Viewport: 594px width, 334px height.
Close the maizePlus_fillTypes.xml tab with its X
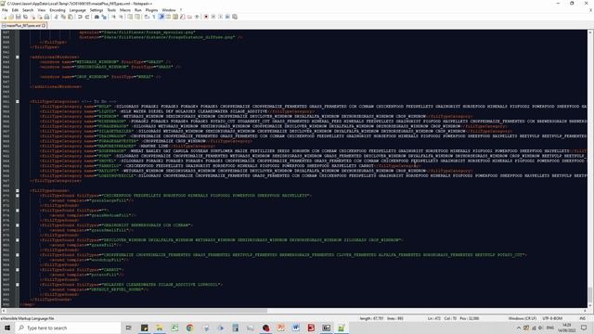click(44, 25)
